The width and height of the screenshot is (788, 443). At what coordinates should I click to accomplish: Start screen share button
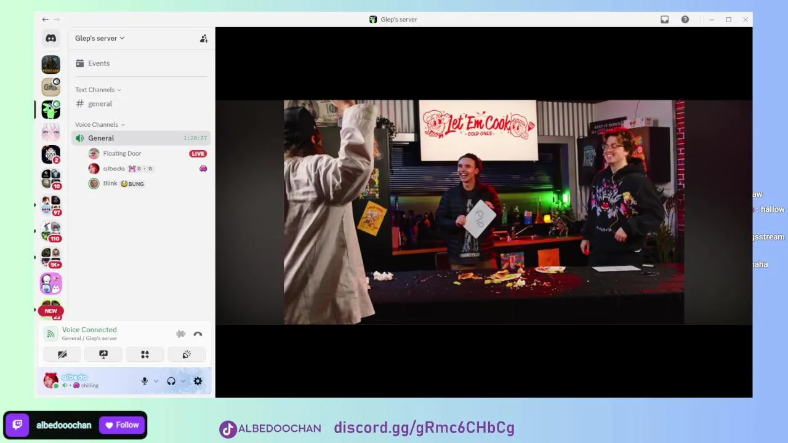coord(103,354)
